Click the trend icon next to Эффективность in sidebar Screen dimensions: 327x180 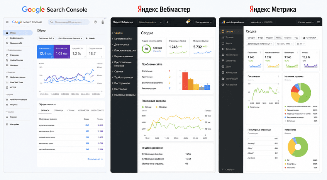click(x=7, y=38)
